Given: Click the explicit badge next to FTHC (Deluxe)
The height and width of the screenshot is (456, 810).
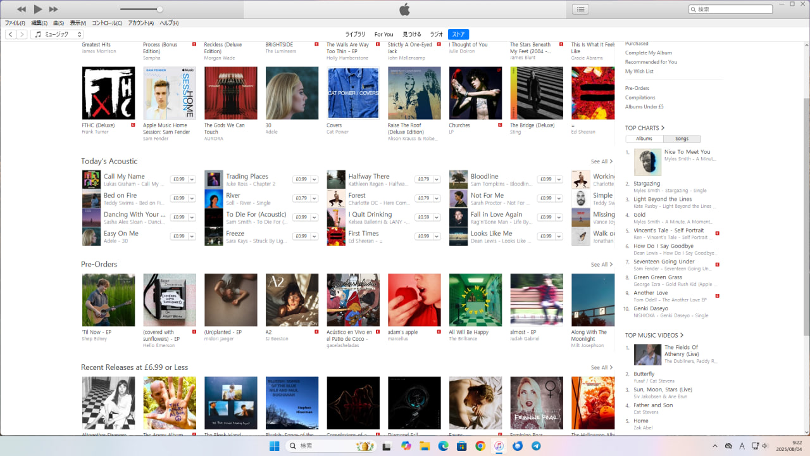Looking at the screenshot, I should point(133,125).
